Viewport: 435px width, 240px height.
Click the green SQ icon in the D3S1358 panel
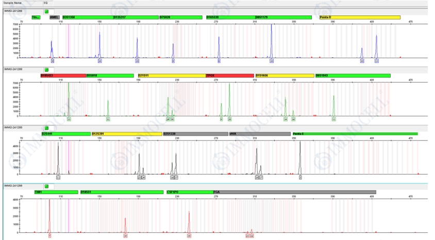tap(46, 11)
